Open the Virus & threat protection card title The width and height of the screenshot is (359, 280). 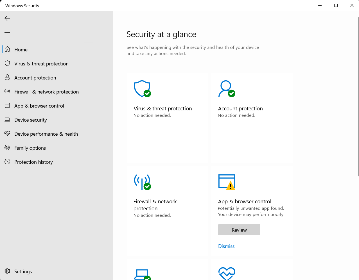click(163, 108)
